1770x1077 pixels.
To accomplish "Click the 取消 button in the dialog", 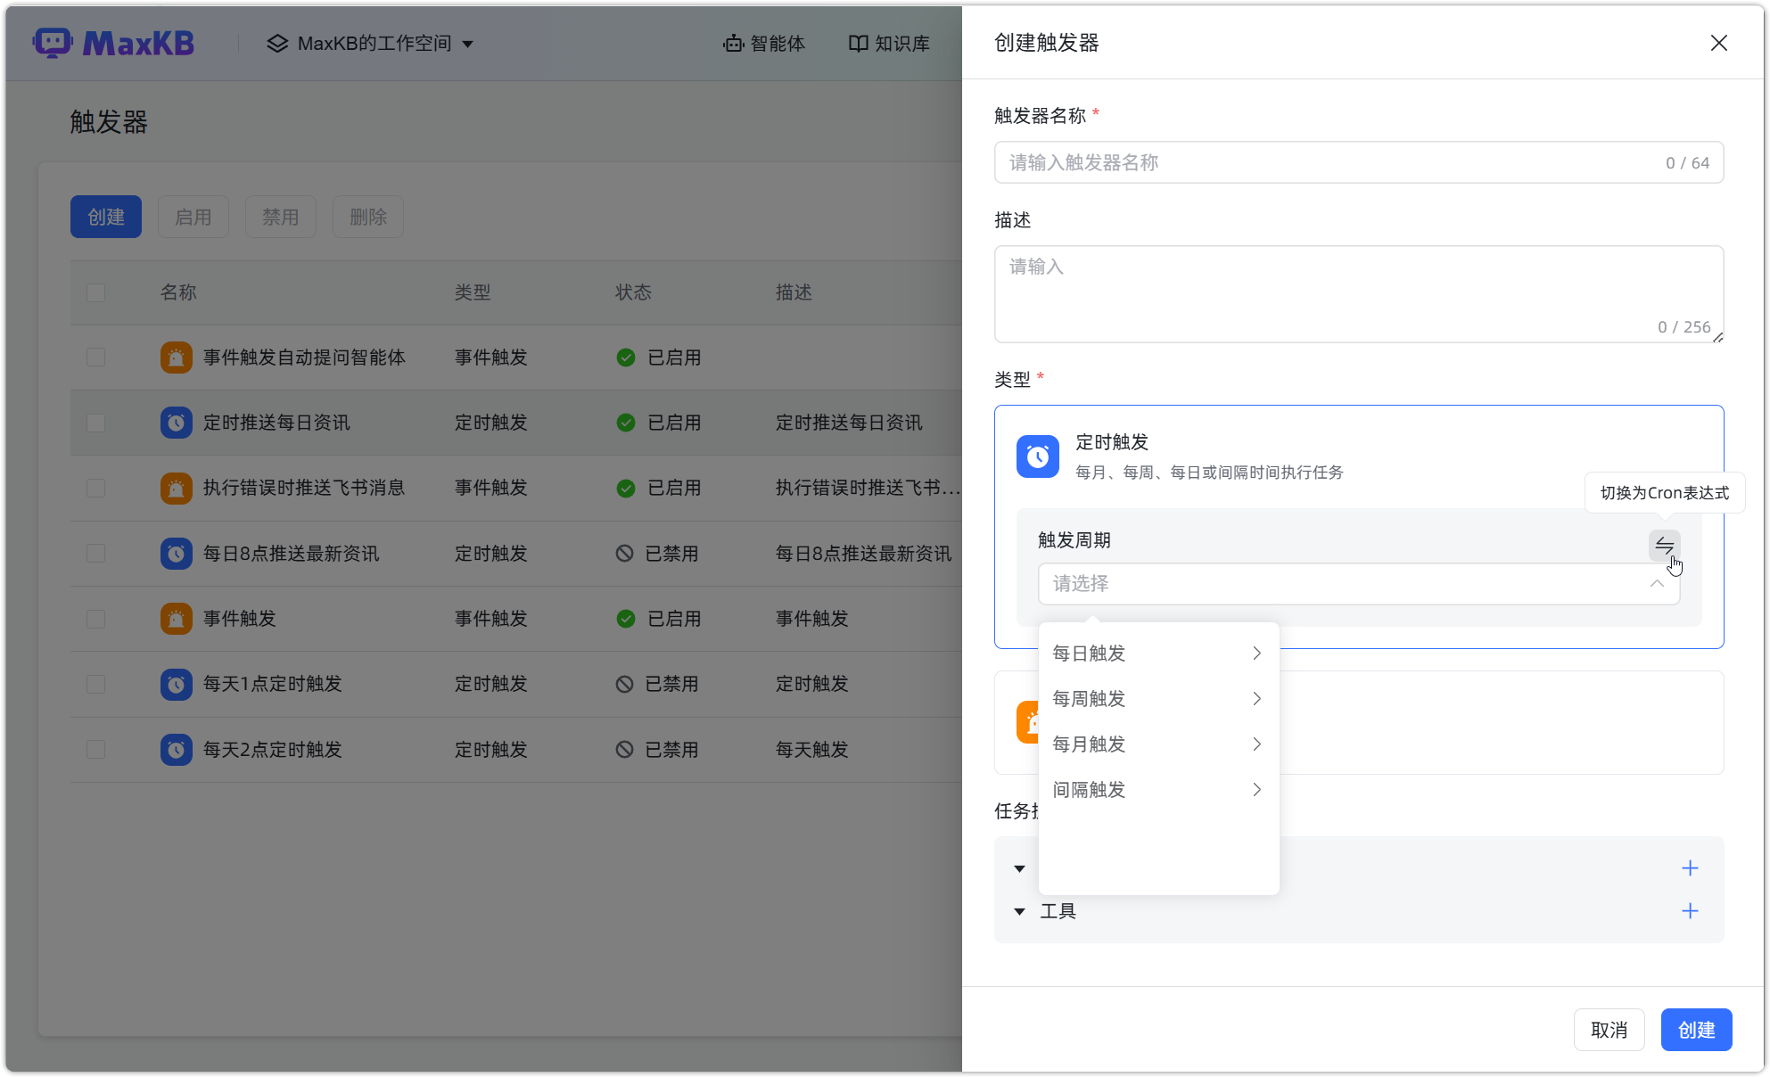I will coord(1609,1030).
